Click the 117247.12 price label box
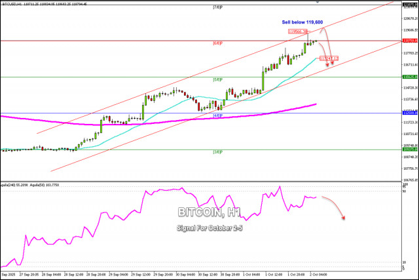Screen dimensions: 419x280 coord(329,58)
